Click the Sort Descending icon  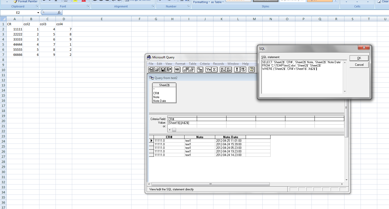228,69
